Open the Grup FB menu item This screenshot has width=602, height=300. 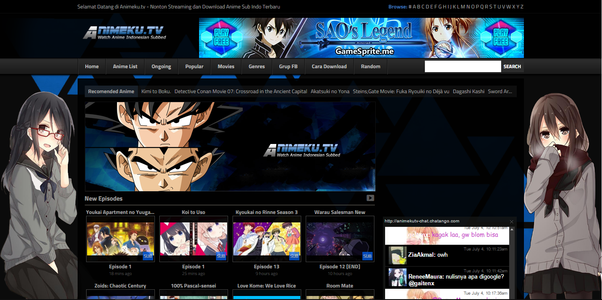click(288, 66)
